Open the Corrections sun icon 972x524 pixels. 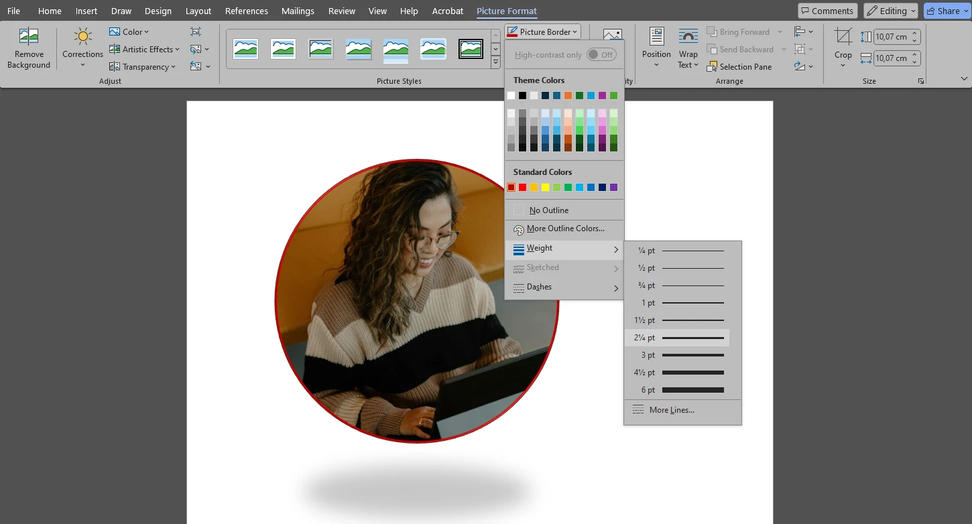pos(83,36)
